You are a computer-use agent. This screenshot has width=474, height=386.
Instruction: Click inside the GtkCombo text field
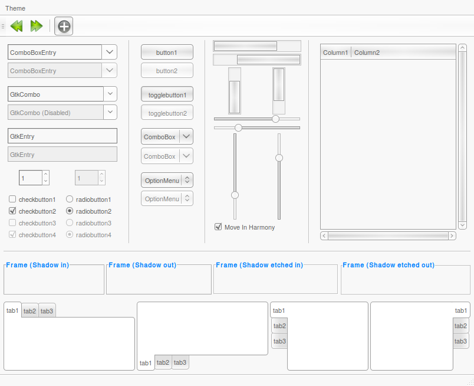pyautogui.click(x=55, y=94)
